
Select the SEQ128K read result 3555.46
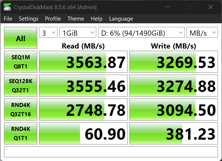click(83, 86)
